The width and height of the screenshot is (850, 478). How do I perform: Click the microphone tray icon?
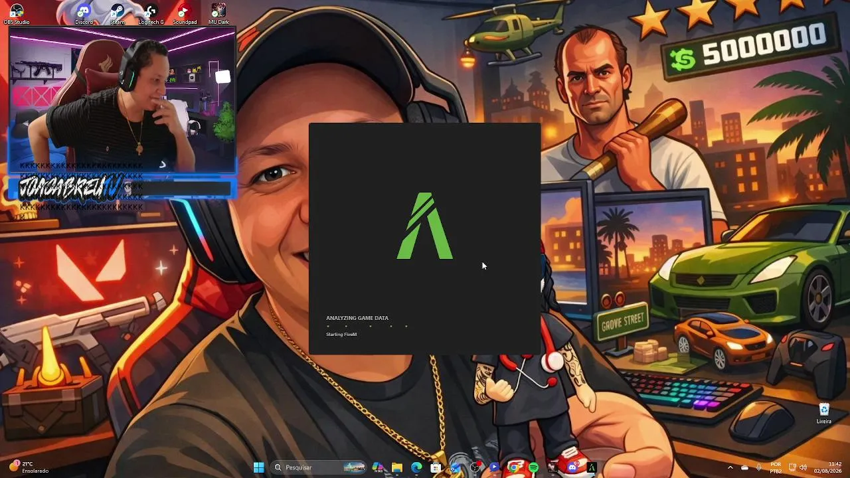click(x=759, y=467)
